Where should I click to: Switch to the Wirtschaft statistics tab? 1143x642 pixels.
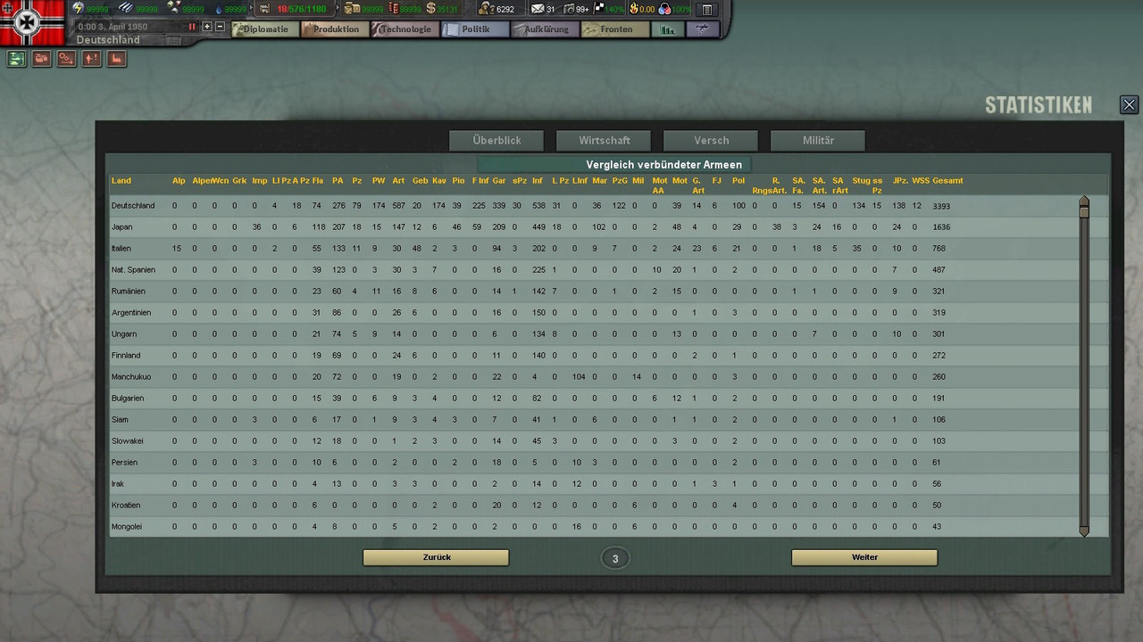click(604, 140)
